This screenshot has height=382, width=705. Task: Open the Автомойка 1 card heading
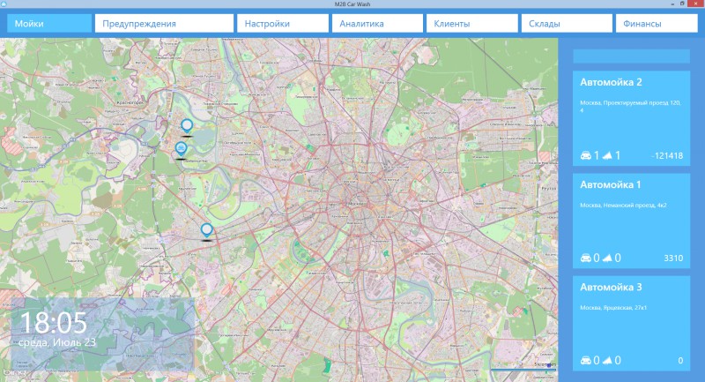tap(610, 185)
